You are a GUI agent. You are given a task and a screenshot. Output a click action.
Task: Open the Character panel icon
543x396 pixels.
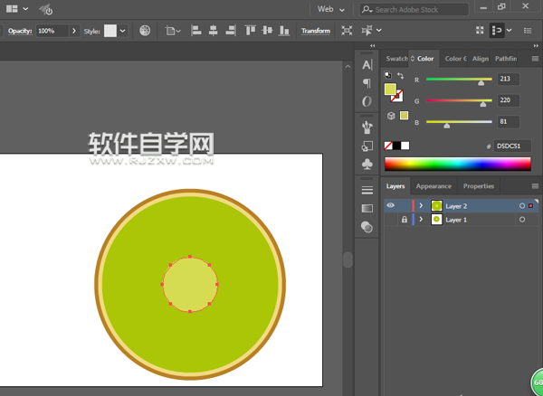click(x=367, y=65)
